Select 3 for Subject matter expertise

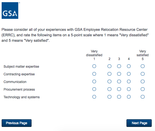[119, 66]
